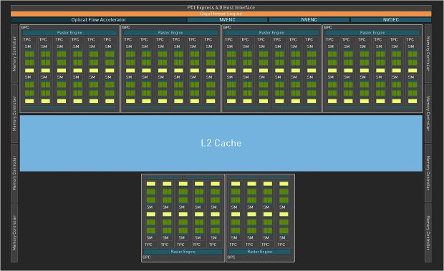Click the GPC label of the top-left cluster
The width and height of the screenshot is (444, 271).
(x=25, y=27)
